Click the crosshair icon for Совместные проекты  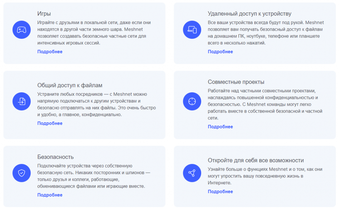pyautogui.click(x=192, y=101)
